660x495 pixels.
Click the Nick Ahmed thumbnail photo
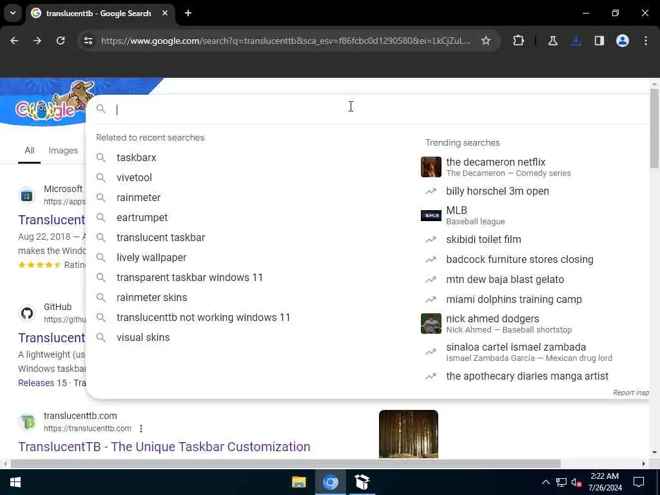click(431, 324)
